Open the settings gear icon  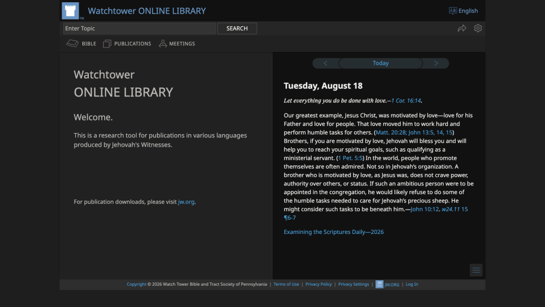pos(478,28)
